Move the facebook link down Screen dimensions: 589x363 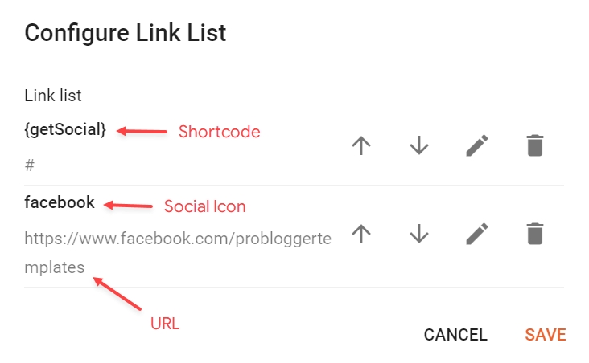coord(418,234)
